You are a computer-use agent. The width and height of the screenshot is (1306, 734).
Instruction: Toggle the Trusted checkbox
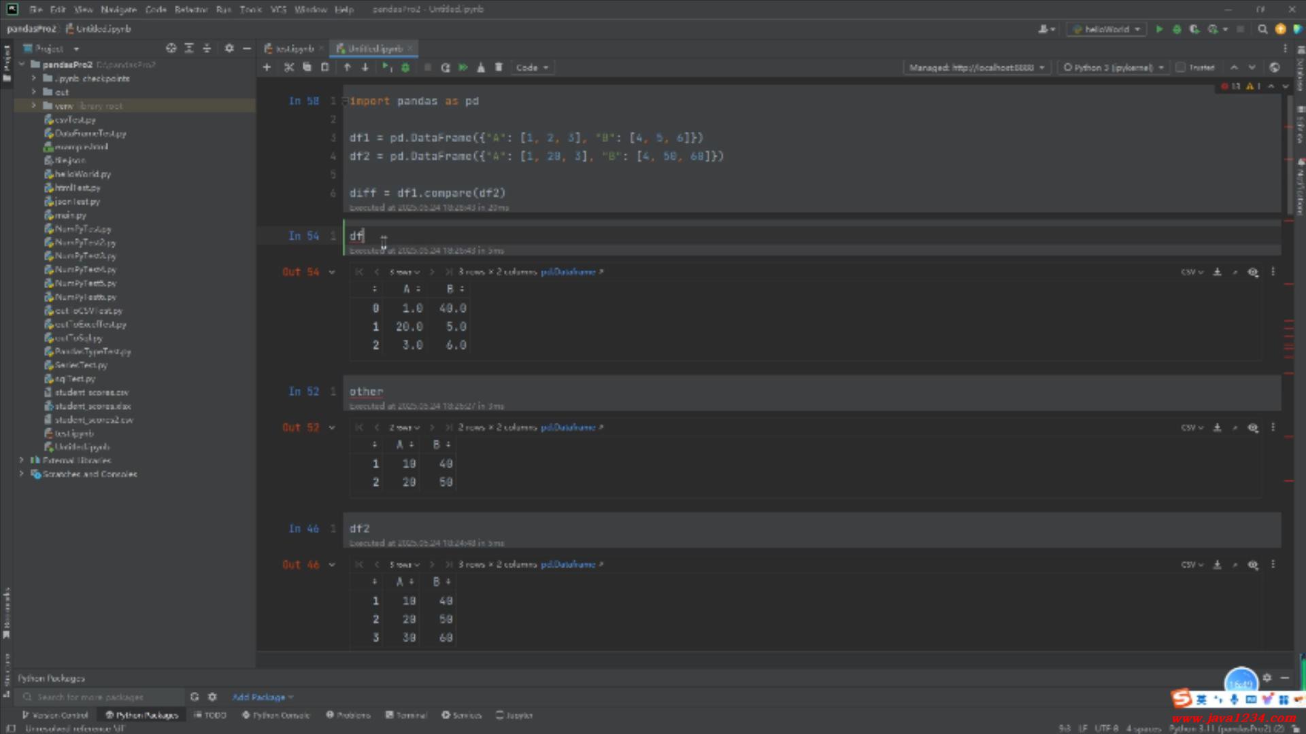click(1182, 67)
